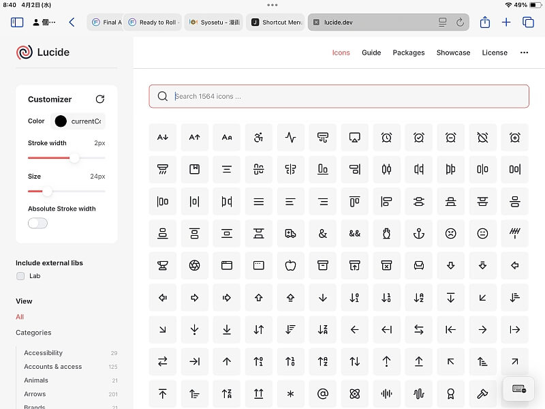
Task: Click the Size slider handle
Action: pyautogui.click(x=47, y=191)
